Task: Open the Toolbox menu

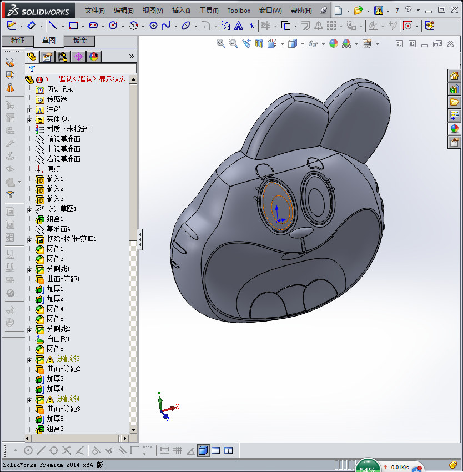Action: click(x=239, y=11)
